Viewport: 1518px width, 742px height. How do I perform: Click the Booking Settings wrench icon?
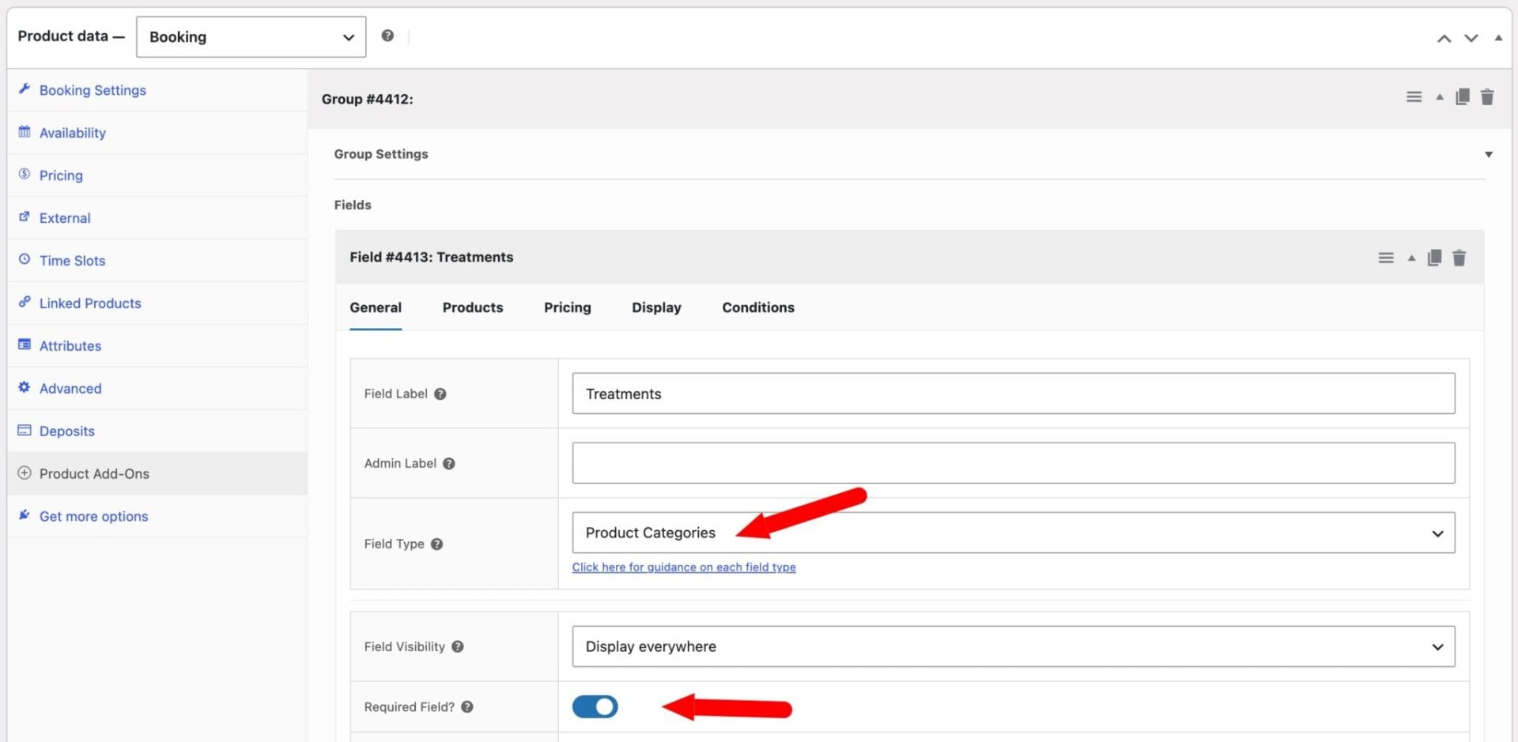pos(25,89)
